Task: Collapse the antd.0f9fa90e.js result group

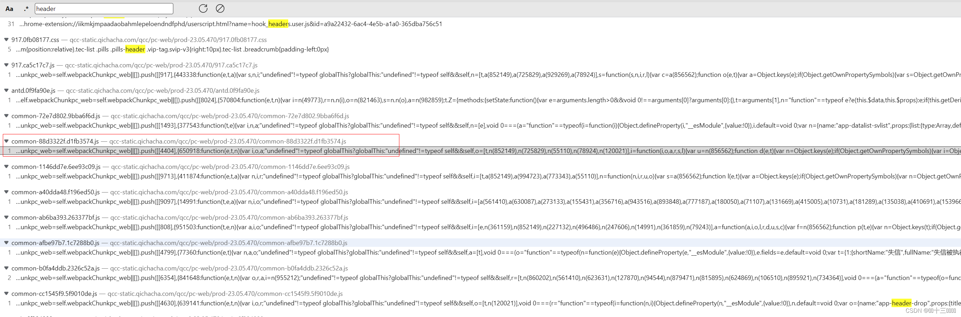Action: pos(6,90)
